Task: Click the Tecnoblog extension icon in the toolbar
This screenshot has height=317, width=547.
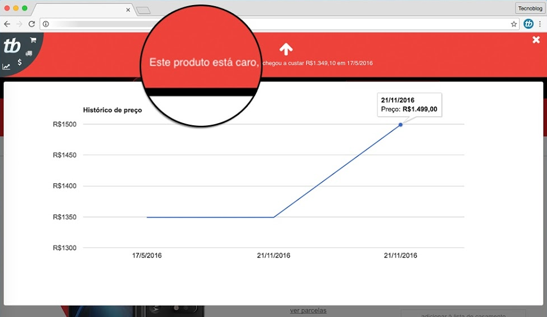Action: (x=528, y=24)
